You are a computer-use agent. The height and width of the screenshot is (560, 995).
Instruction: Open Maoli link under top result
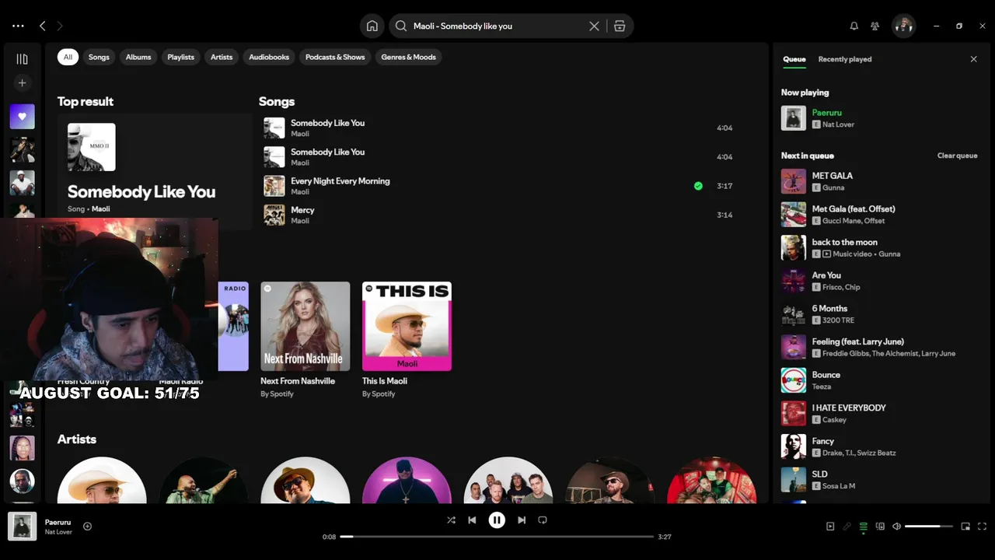pyautogui.click(x=101, y=209)
